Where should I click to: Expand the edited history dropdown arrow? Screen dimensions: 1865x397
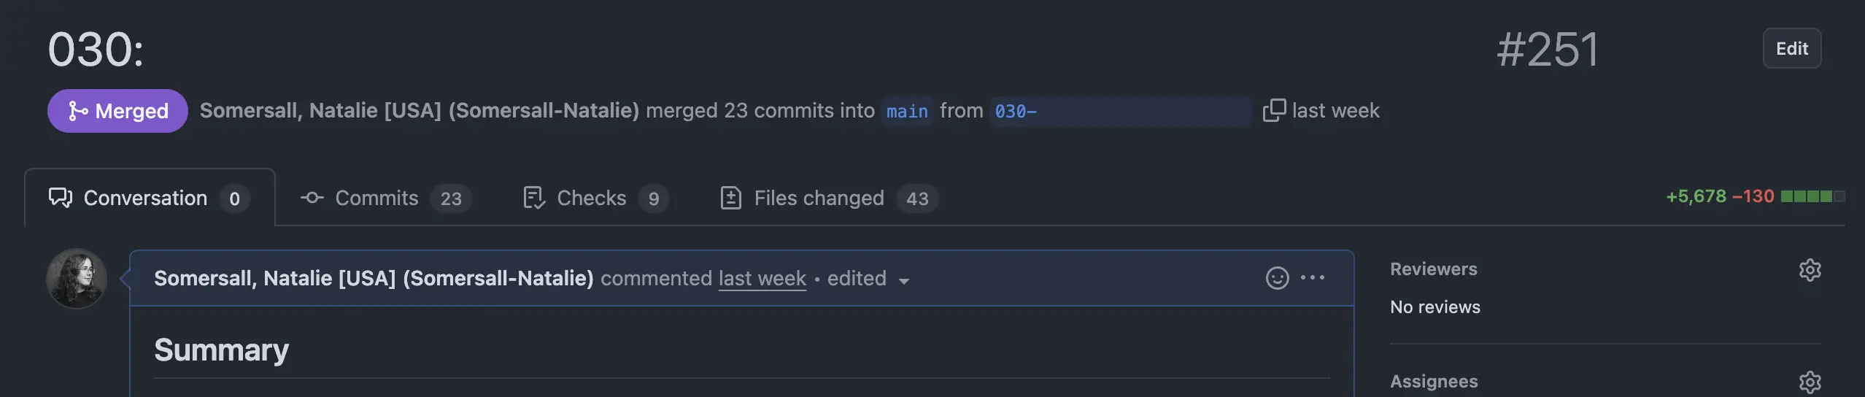tap(904, 281)
